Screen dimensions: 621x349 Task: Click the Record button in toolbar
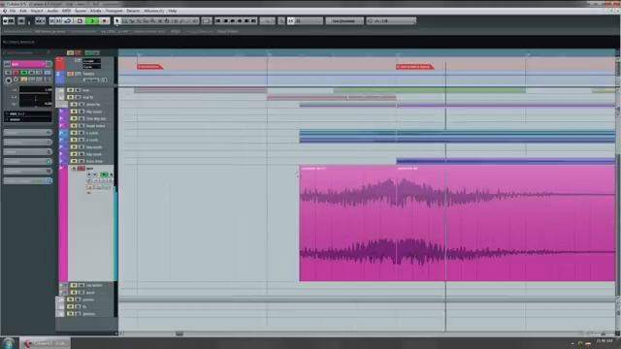105,21
